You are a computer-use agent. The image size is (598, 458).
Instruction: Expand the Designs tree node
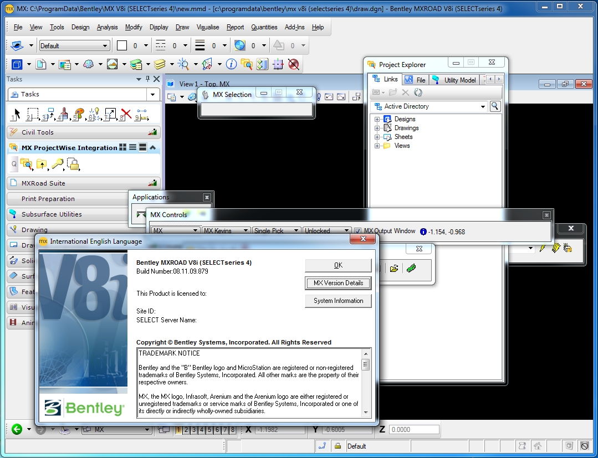click(x=377, y=119)
